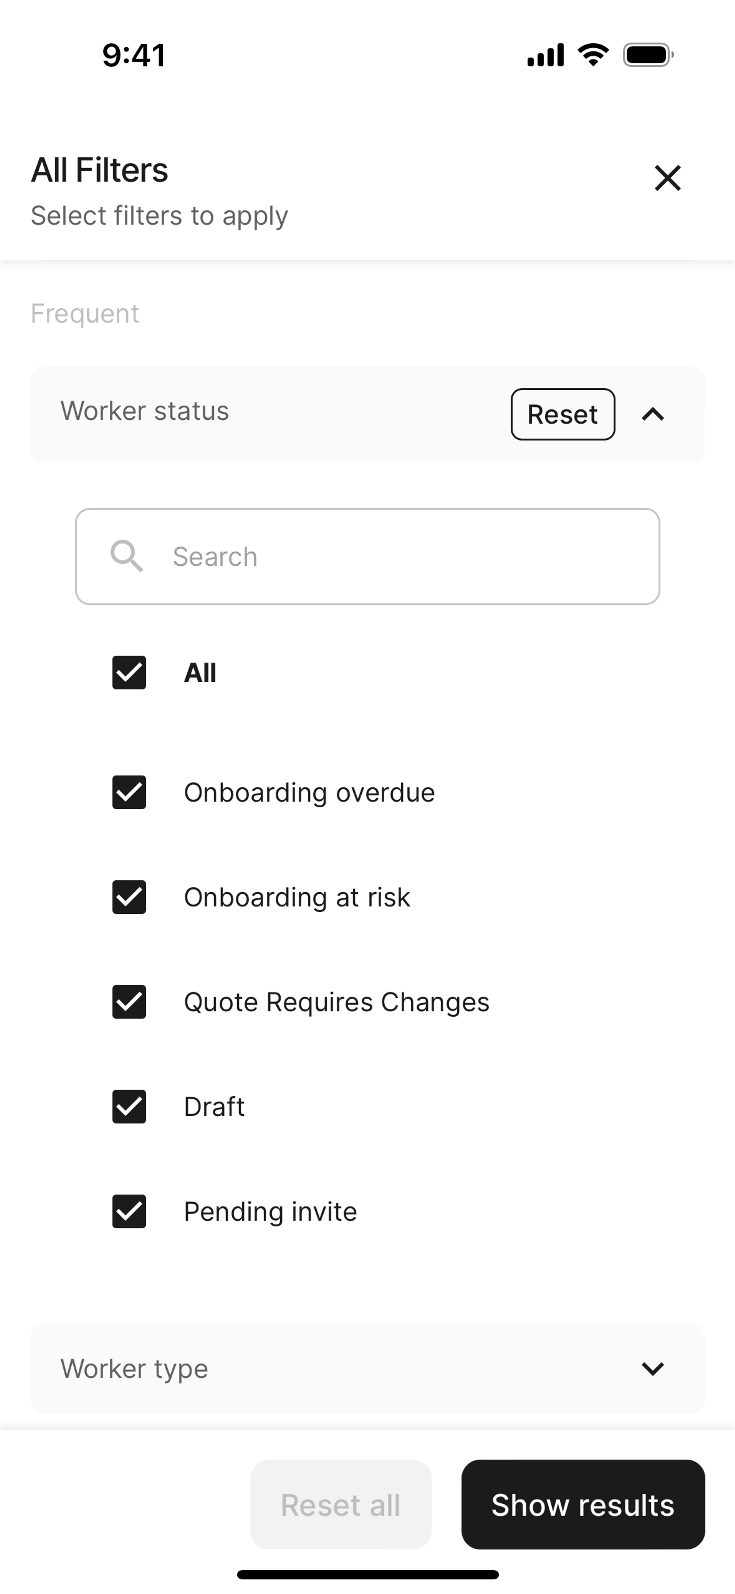Image resolution: width=735 pixels, height=1594 pixels.
Task: Tap the Reset all button
Action: click(x=340, y=1504)
